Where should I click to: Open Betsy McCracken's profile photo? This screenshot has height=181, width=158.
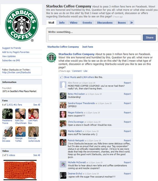click(x=63, y=96)
